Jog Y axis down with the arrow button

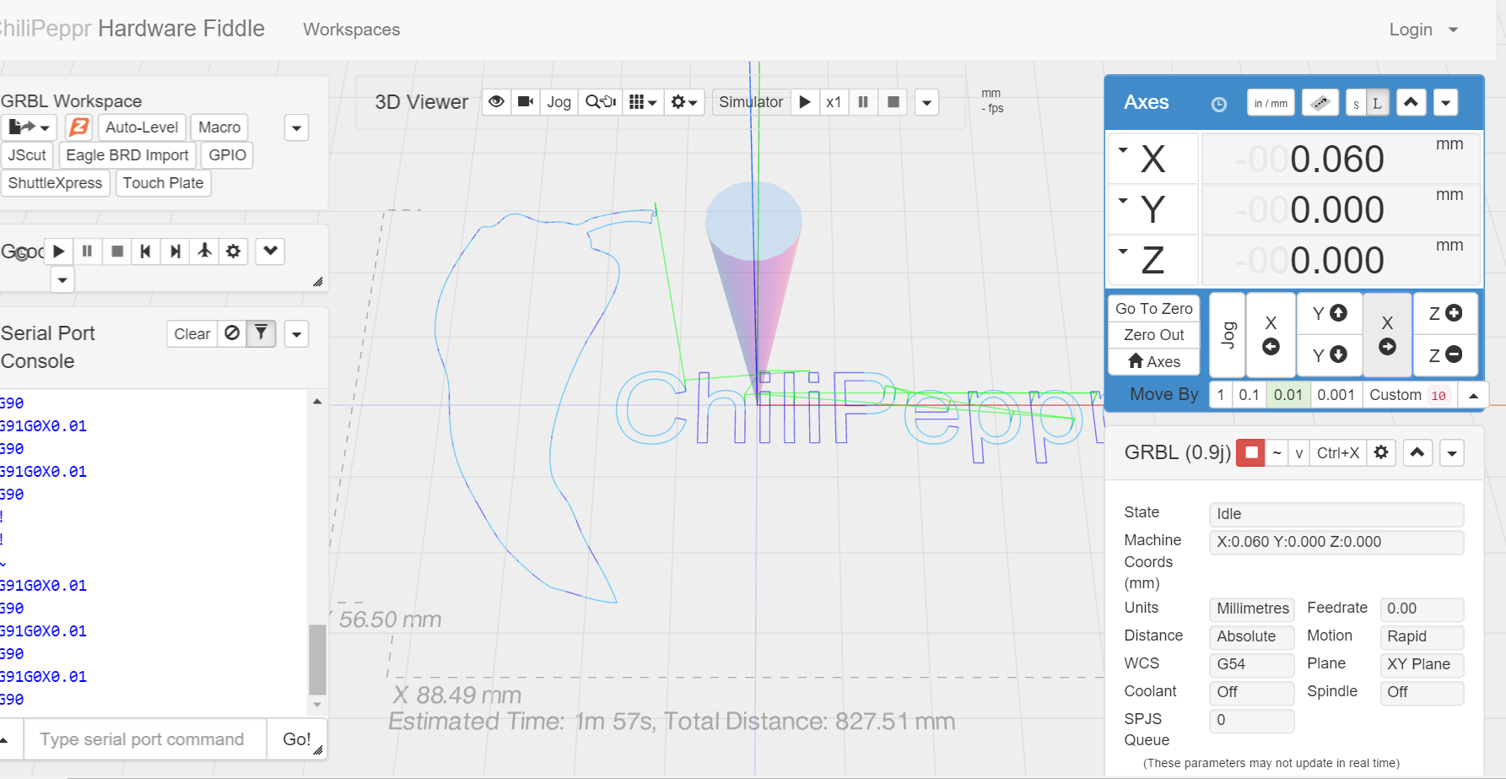pos(1330,354)
